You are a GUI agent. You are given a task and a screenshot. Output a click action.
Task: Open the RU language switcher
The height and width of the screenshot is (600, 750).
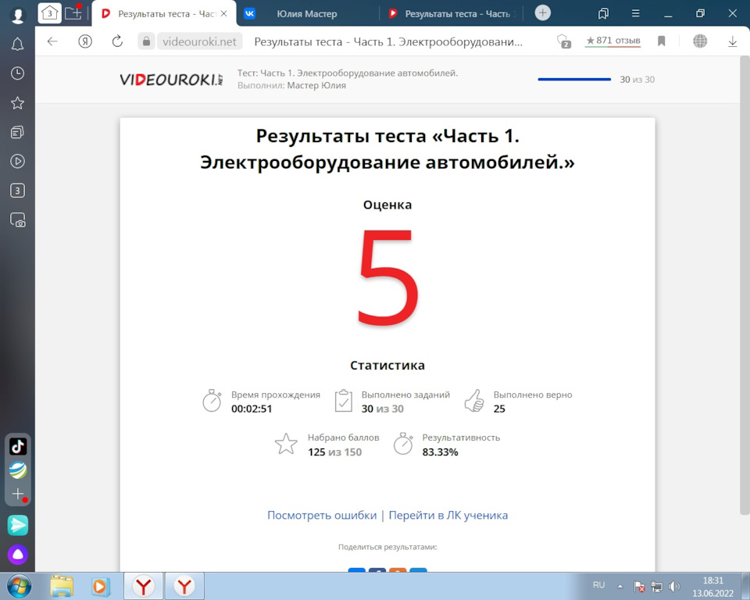[x=598, y=585]
